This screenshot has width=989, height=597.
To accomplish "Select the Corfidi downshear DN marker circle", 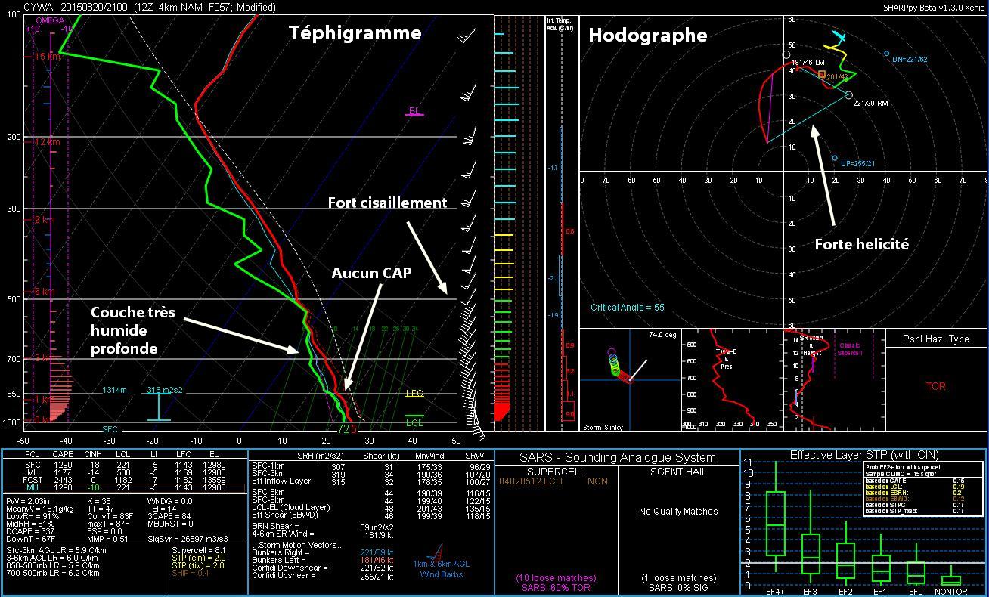I will click(887, 54).
